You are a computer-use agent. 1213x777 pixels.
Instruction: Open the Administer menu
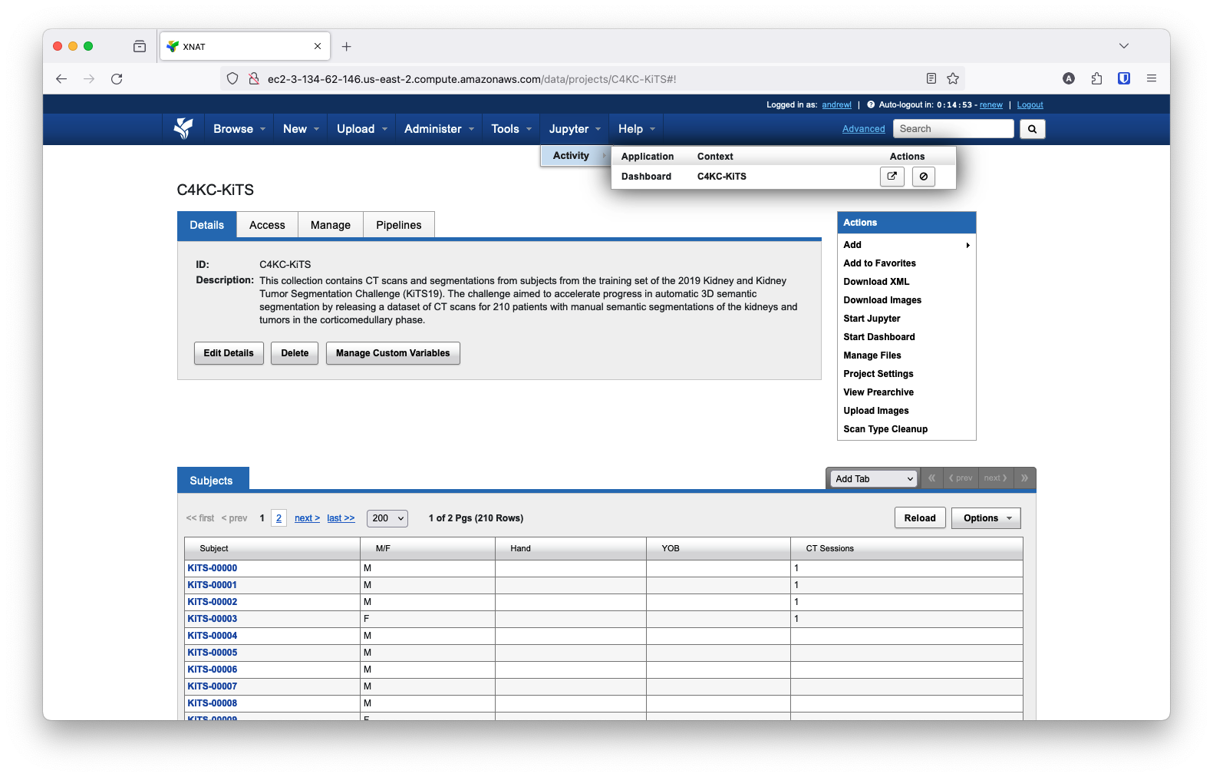point(439,129)
